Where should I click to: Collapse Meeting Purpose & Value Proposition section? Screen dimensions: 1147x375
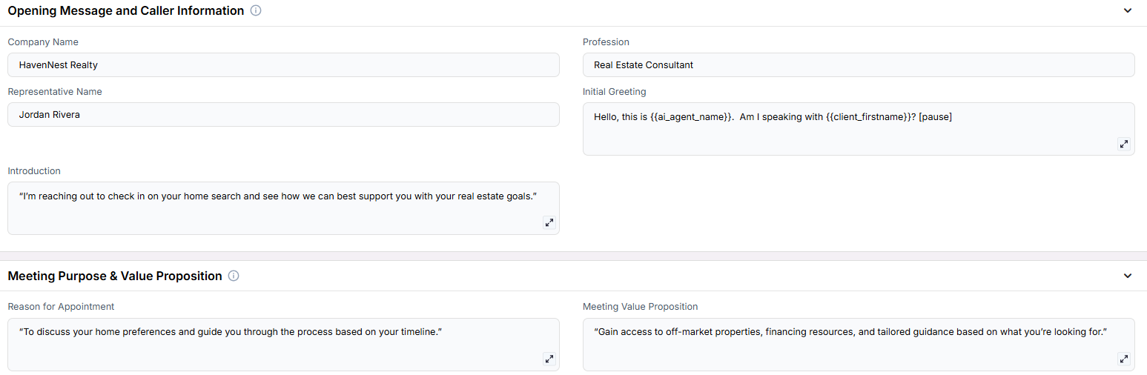click(x=1128, y=276)
